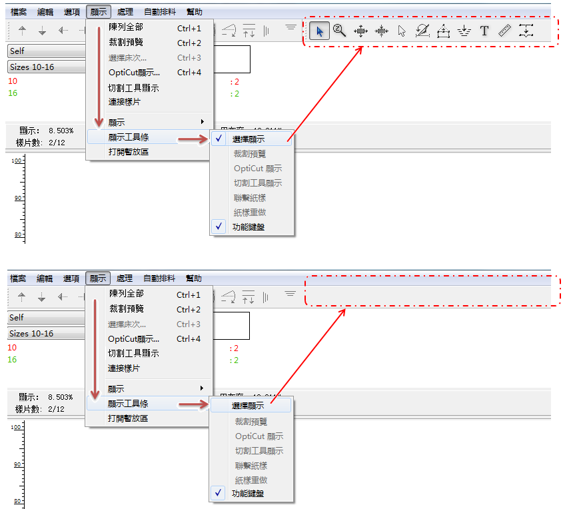This screenshot has height=509, width=569.
Task: Click the down-arrow ground-line tool, upper toolbar
Action: pyautogui.click(x=464, y=31)
